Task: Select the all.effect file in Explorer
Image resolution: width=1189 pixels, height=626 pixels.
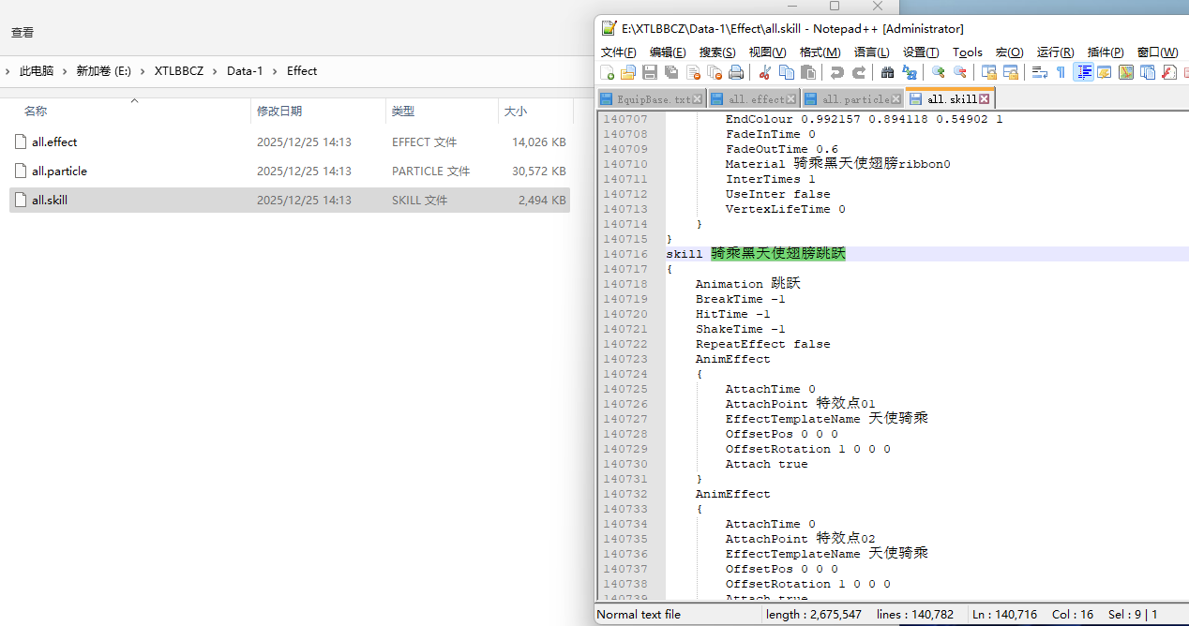Action: tap(54, 142)
